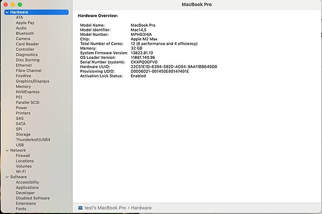The width and height of the screenshot is (322, 214).
Task: Select the SATA entry
Action: pos(21,124)
